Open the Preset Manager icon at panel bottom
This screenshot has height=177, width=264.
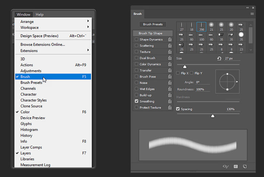click(x=236, y=166)
